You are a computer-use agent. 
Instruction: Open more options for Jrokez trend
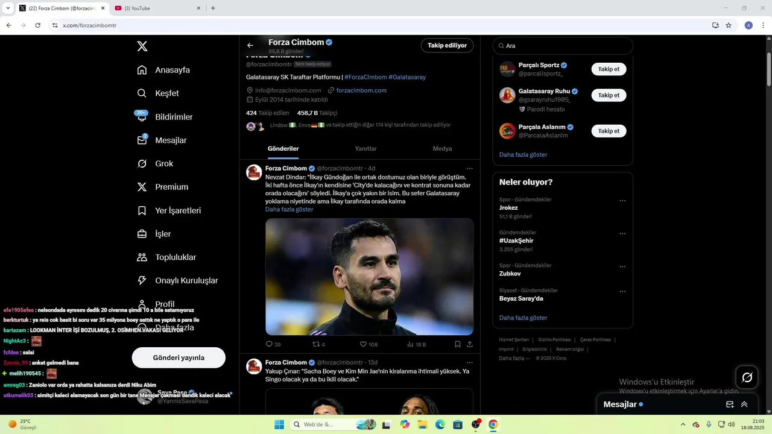[x=622, y=201]
